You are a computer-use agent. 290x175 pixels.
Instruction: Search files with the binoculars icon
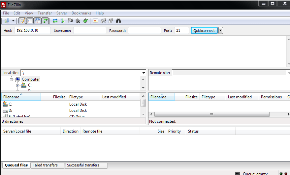click(x=118, y=21)
